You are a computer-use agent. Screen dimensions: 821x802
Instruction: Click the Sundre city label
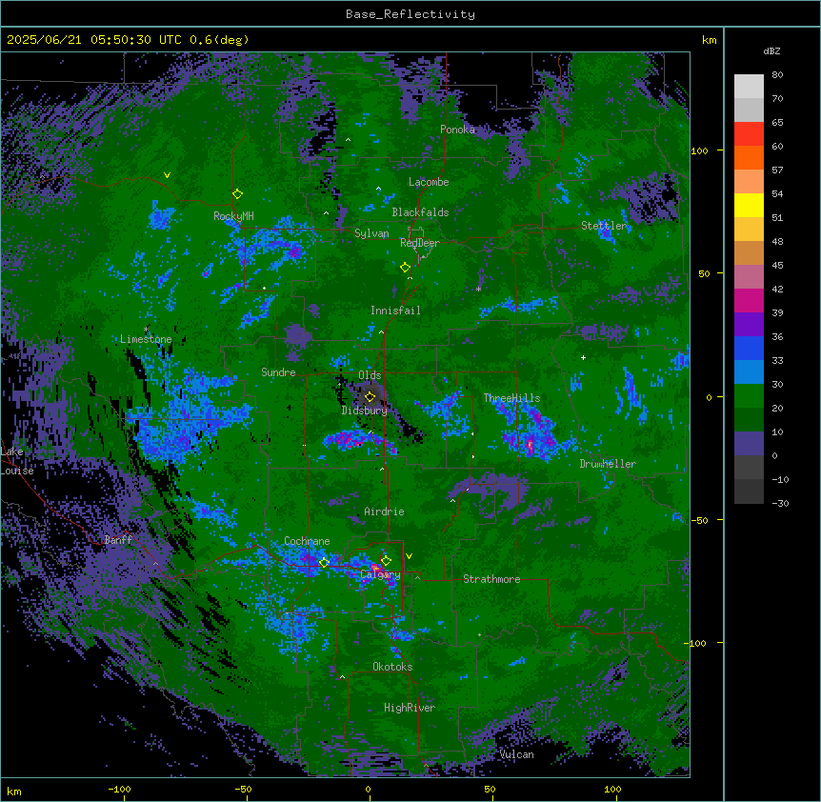[278, 372]
